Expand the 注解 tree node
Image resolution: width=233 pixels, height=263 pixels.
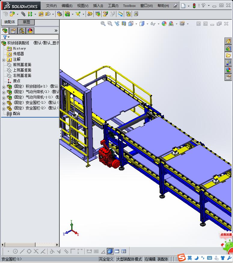(4, 60)
